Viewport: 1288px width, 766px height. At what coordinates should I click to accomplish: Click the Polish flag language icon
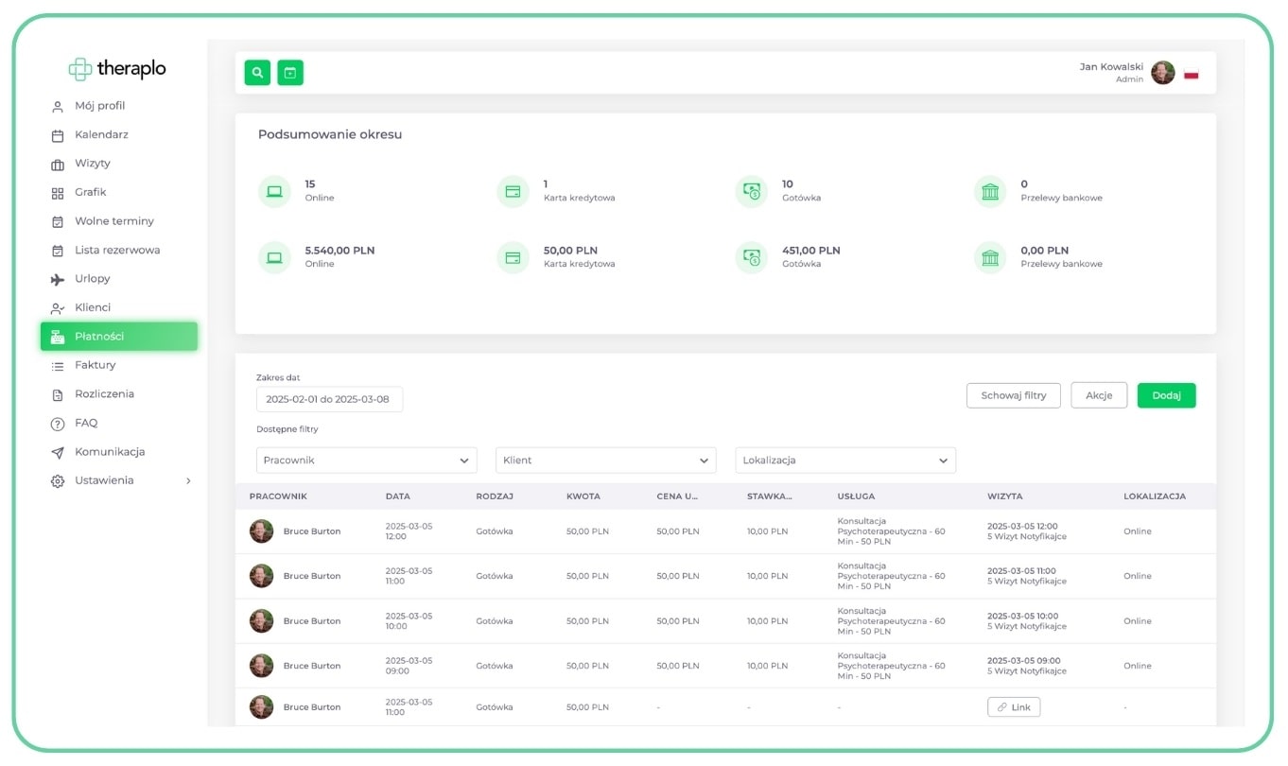(1191, 74)
